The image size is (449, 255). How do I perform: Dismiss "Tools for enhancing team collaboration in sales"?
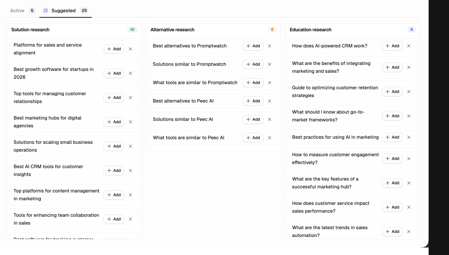tap(130, 219)
